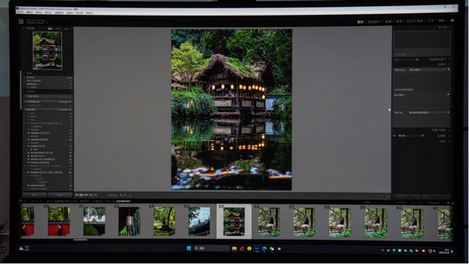Open WeChat from the taskbar
The image size is (469, 264).
point(272,249)
